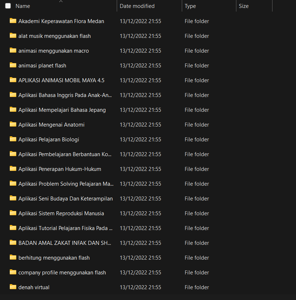Image resolution: width=296 pixels, height=300 pixels.
Task: Select the company profile menggunakan flash folder name
Action: click(x=62, y=273)
